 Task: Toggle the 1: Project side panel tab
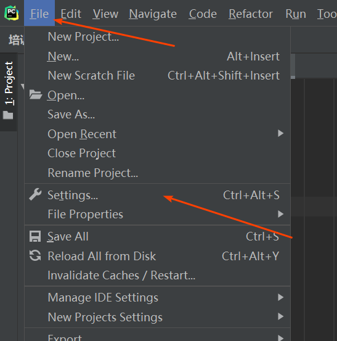[9, 83]
